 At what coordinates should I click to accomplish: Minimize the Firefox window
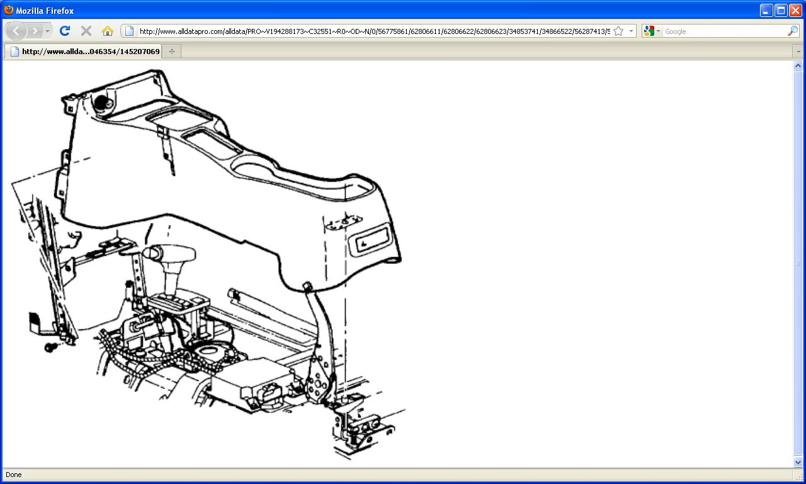click(x=766, y=10)
